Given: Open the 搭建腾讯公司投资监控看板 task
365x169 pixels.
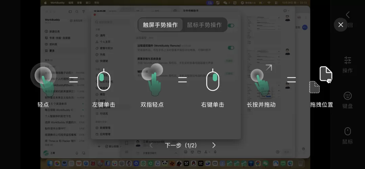Looking at the screenshot, I should (60, 135).
